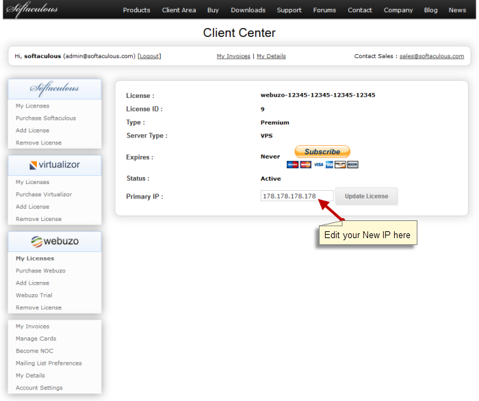Image resolution: width=479 pixels, height=401 pixels.
Task: Click the Premium type value
Action: [274, 122]
